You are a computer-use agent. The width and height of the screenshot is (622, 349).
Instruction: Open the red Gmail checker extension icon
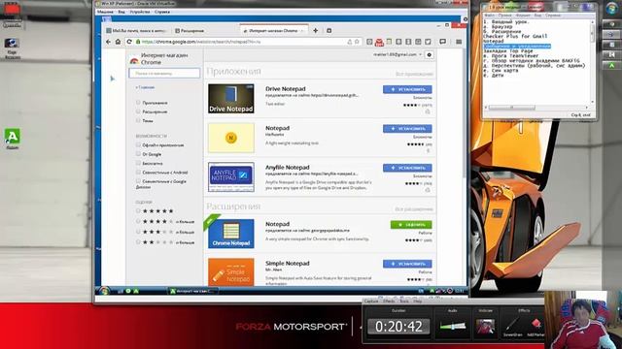click(379, 42)
